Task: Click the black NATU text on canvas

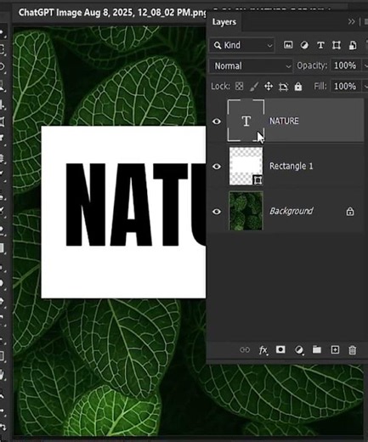Action: click(136, 205)
